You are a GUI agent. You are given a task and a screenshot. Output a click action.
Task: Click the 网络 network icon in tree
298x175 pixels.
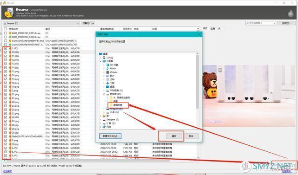tap(104, 127)
